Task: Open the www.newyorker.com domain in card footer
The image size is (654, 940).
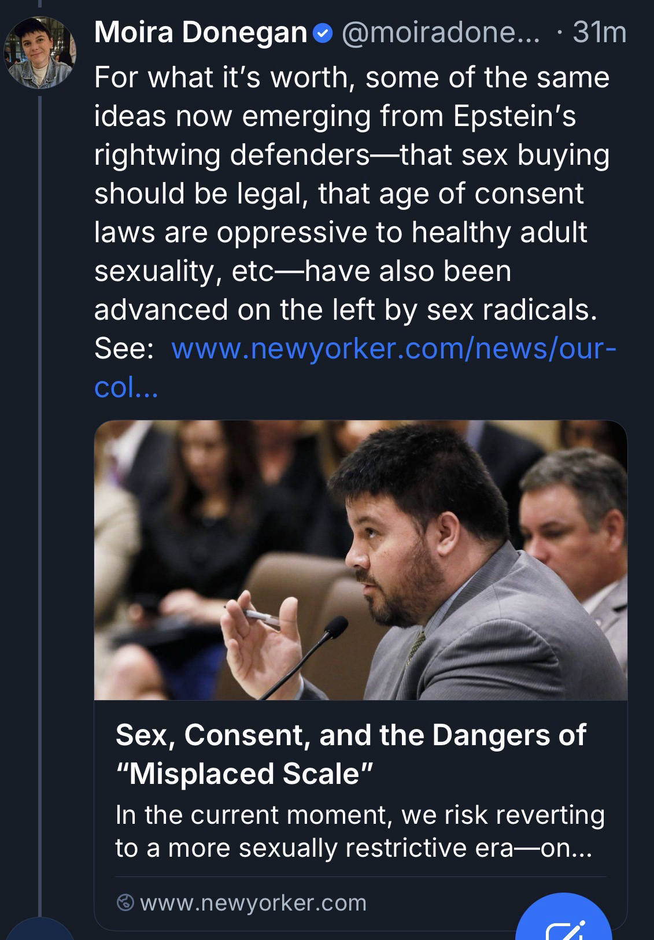Action: (253, 902)
